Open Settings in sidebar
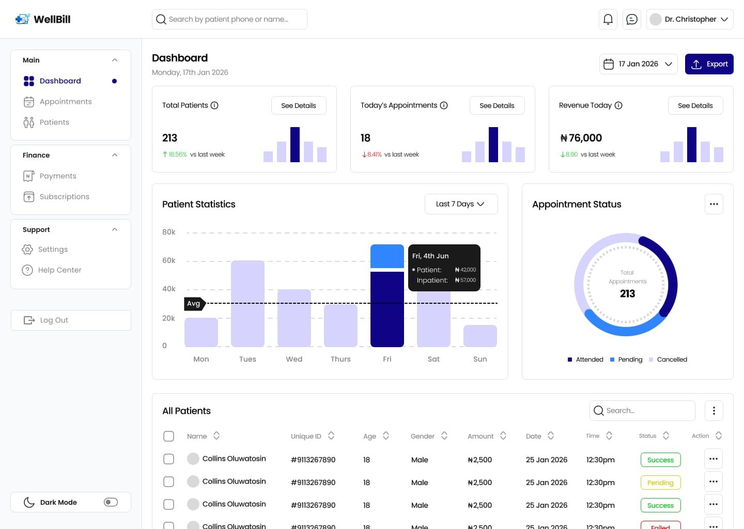Image resolution: width=744 pixels, height=529 pixels. pos(45,250)
